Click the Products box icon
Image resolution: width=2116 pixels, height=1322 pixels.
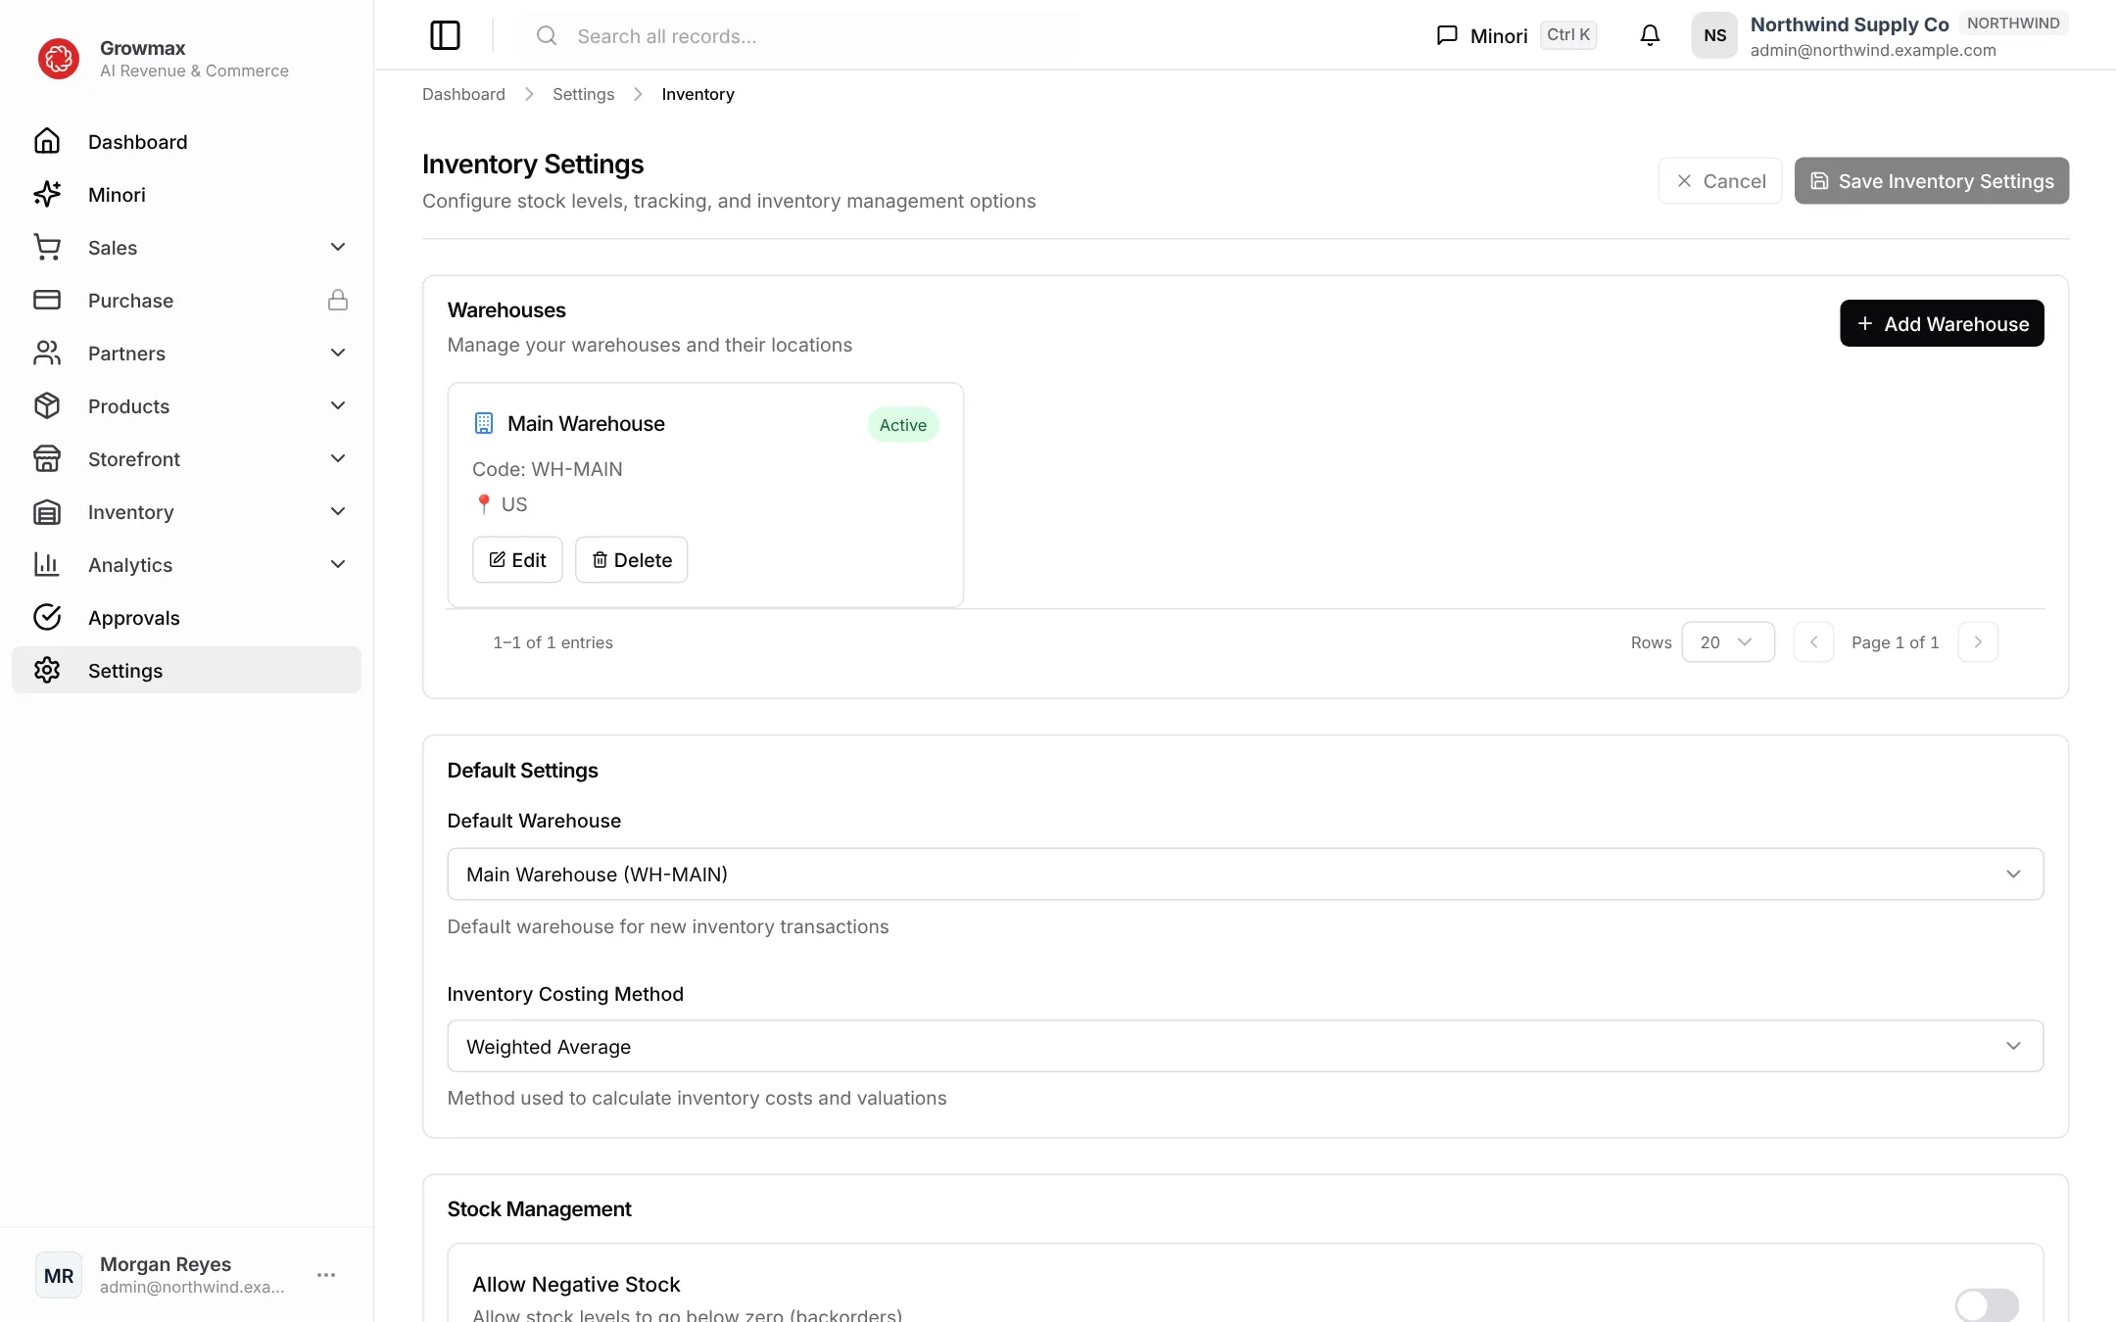[x=47, y=406]
